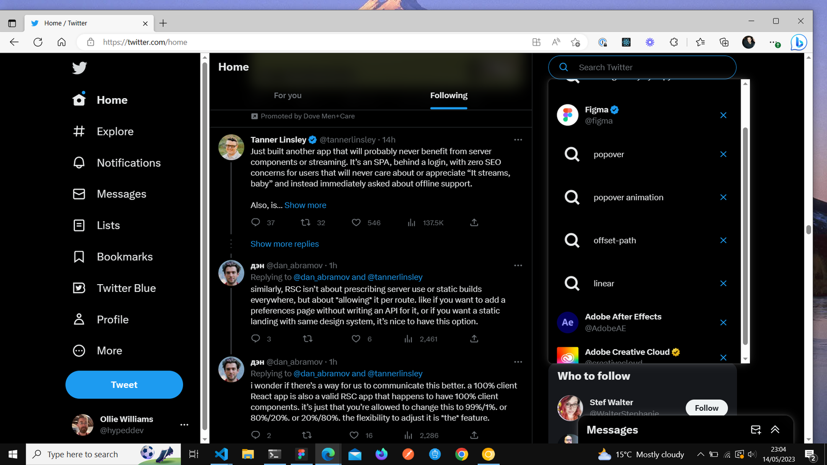Reply to Tanner Linsley's tweet via the reply icon
Image resolution: width=827 pixels, height=465 pixels.
[255, 222]
